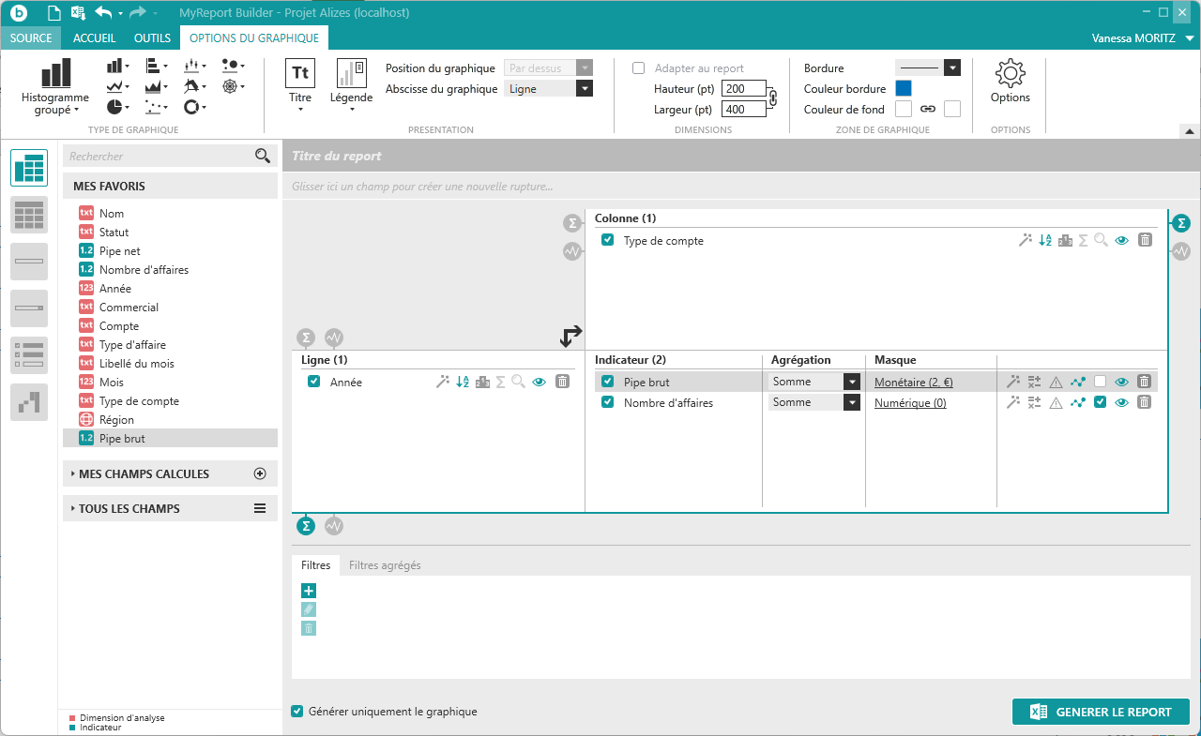The image size is (1201, 736).
Task: Add a new filter with plus icon
Action: tap(309, 591)
